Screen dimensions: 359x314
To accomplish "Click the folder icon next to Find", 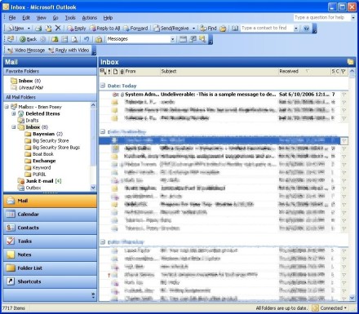I will [x=223, y=29].
